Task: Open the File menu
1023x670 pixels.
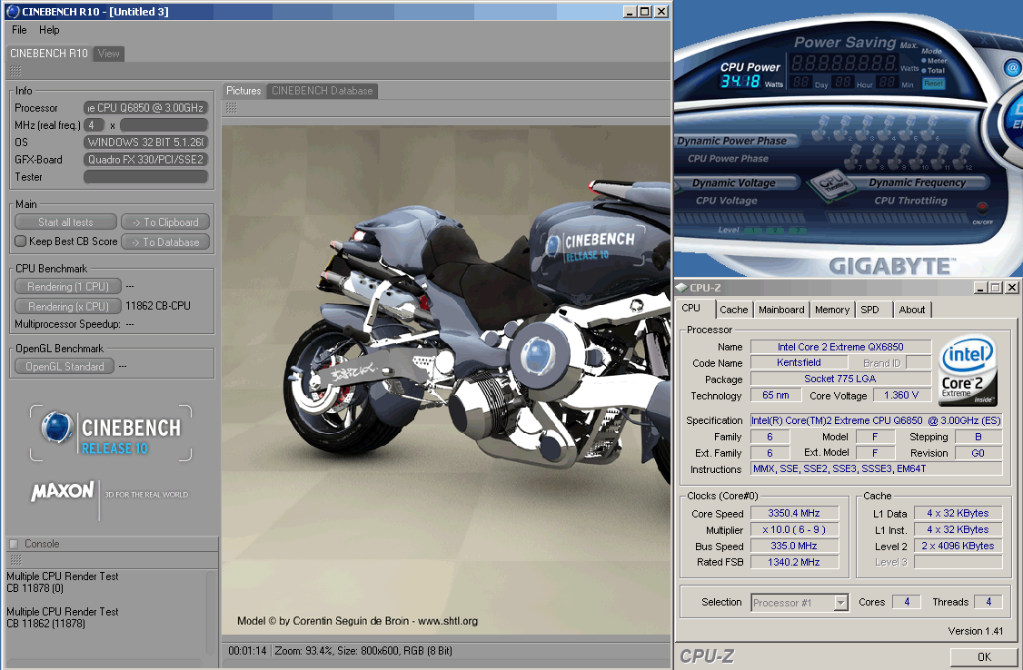Action: click(19, 30)
